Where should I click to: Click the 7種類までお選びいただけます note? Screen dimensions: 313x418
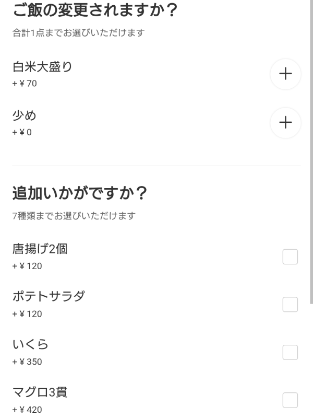[74, 216]
